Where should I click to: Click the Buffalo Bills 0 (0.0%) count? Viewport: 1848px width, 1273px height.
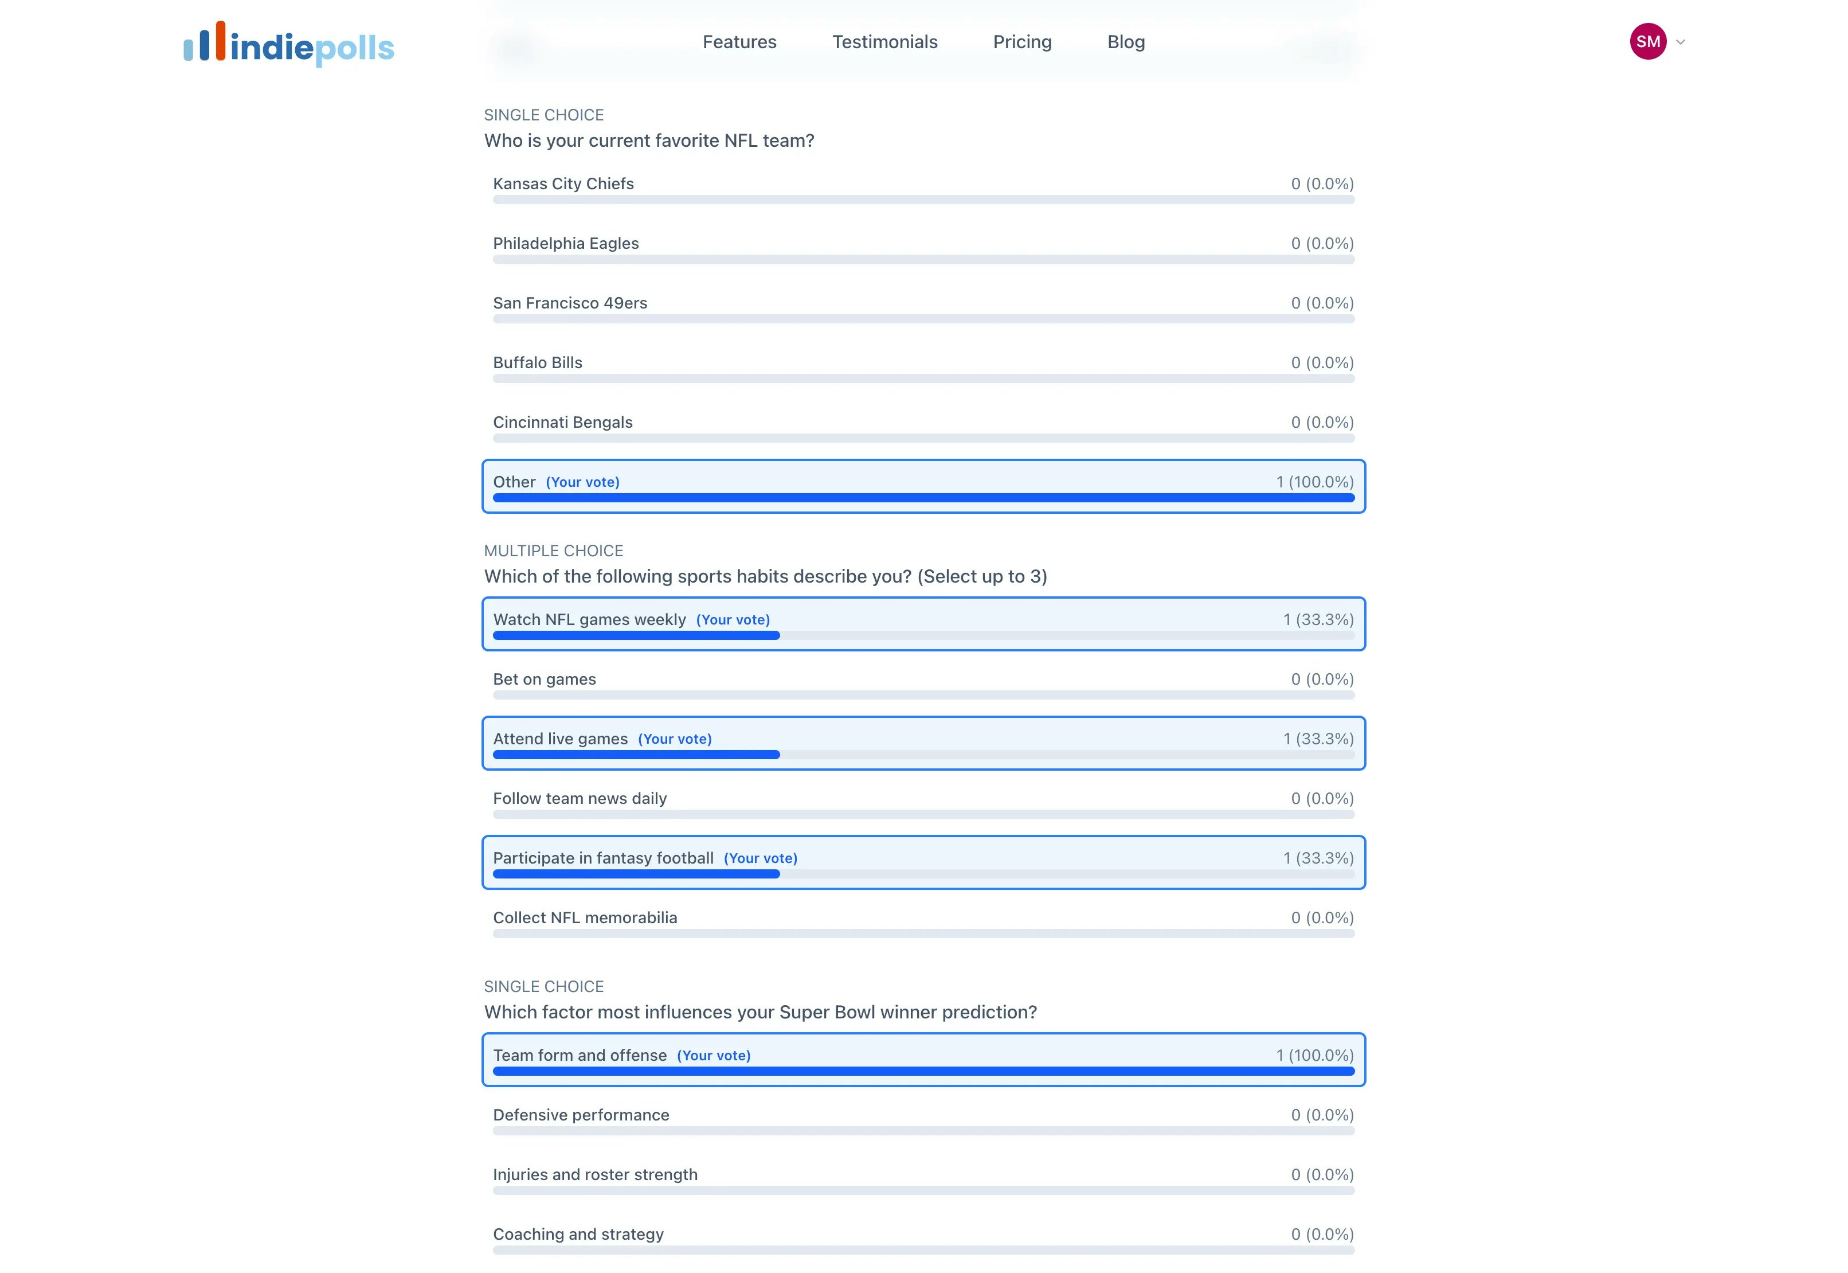tap(1322, 363)
